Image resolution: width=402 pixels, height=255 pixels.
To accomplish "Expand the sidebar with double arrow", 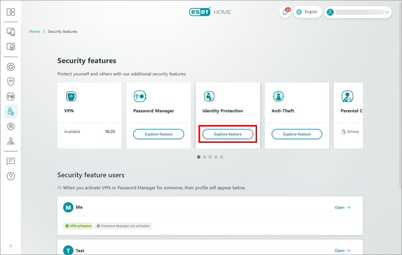I will 11,246.
